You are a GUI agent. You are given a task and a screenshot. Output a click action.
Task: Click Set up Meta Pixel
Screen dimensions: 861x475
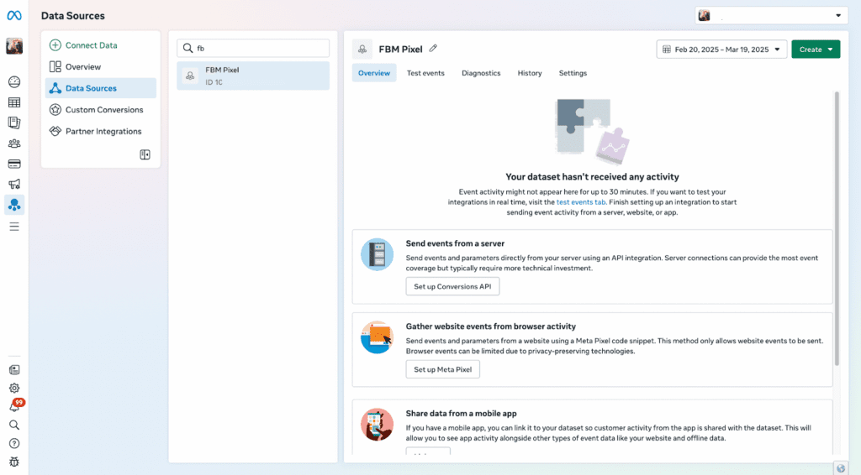pos(442,369)
